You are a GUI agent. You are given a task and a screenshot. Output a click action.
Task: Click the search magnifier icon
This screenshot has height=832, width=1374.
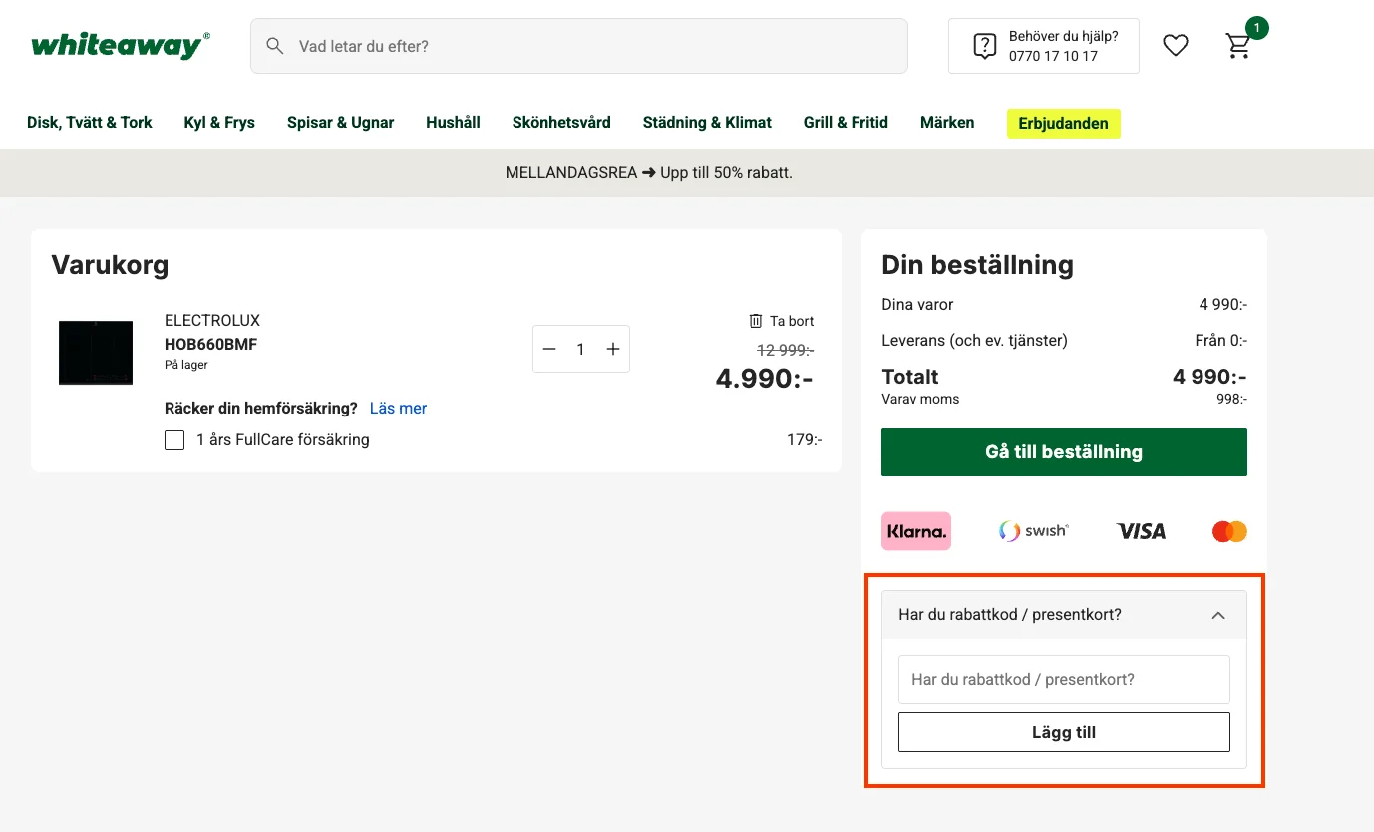pos(275,46)
